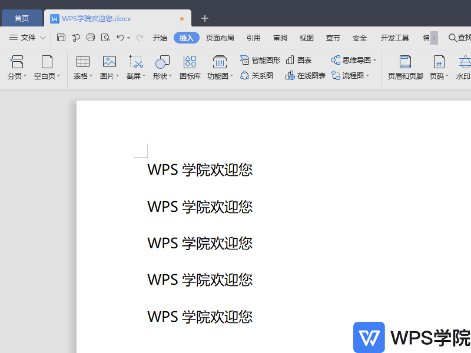Click the 表格 table icon
The height and width of the screenshot is (353, 471).
pos(82,62)
